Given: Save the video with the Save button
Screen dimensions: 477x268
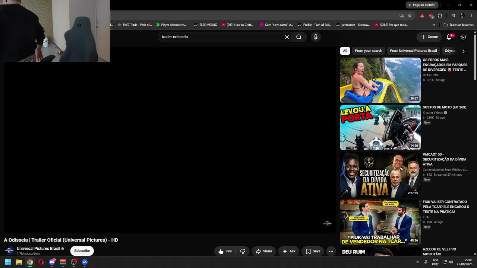Looking at the screenshot, I should coord(313,251).
